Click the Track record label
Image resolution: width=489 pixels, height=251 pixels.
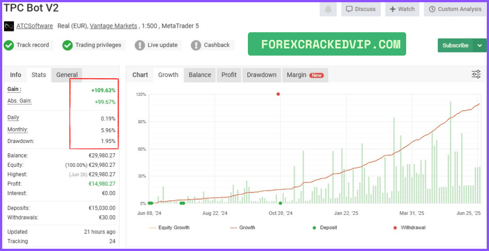33,45
